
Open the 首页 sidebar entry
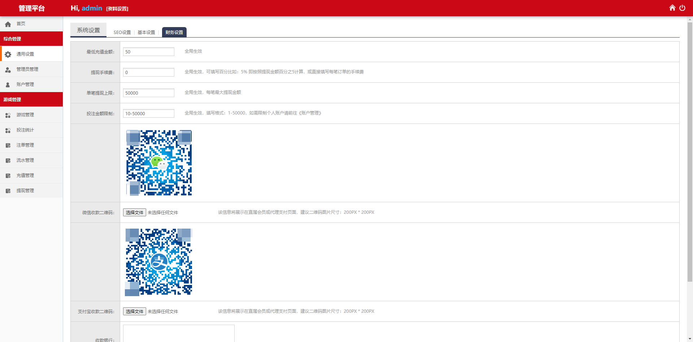tap(31, 24)
